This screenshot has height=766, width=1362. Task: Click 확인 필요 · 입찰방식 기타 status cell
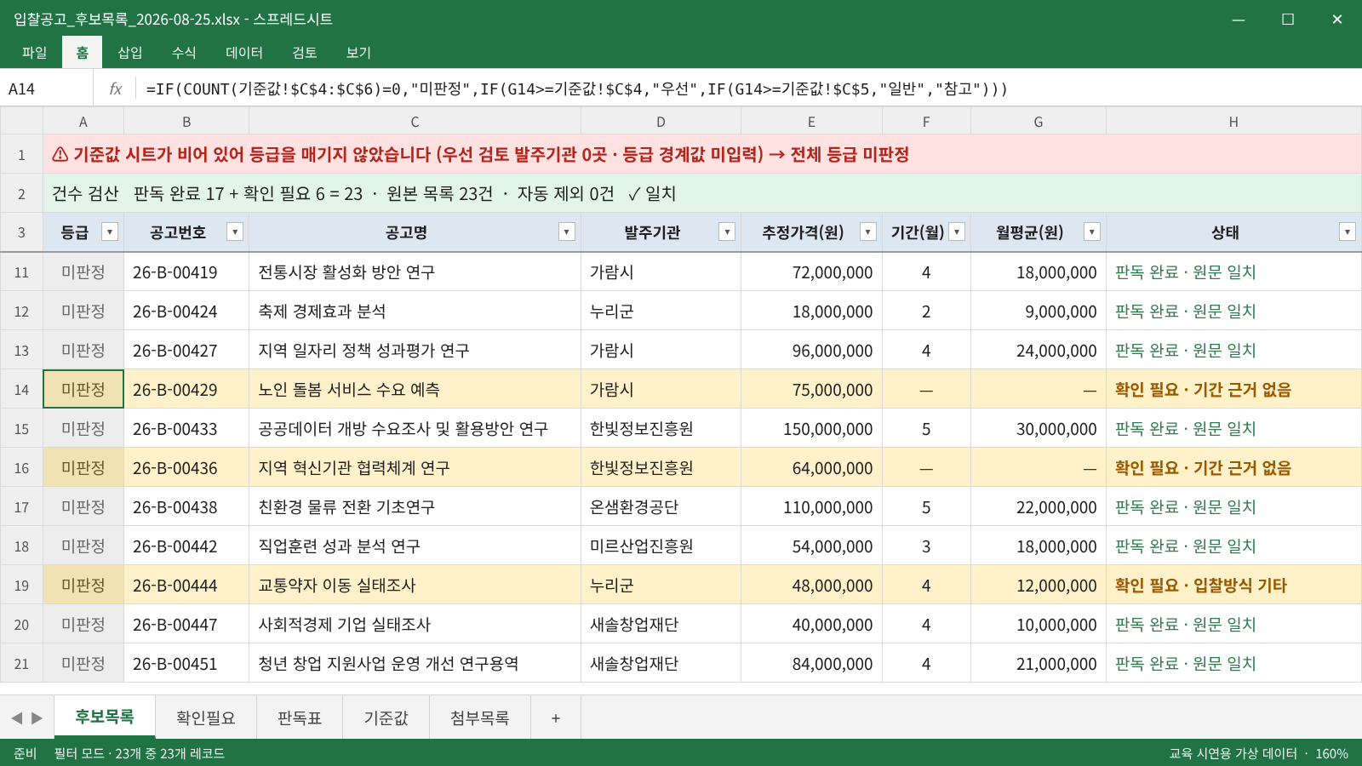point(1233,586)
